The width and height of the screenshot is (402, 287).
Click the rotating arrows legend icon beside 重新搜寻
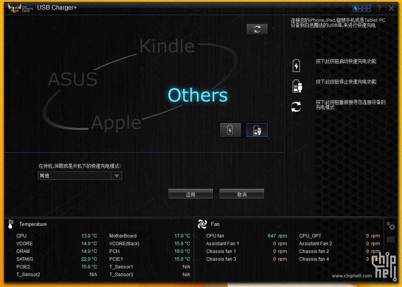(x=296, y=106)
